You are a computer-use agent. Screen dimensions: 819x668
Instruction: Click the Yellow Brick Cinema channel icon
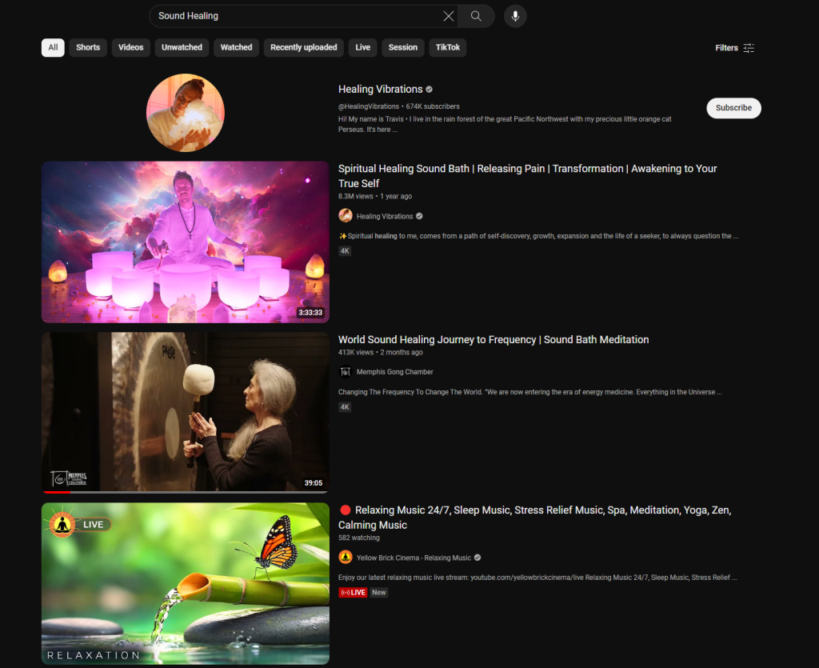[x=346, y=558]
